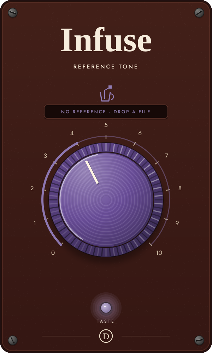Image resolution: width=212 pixels, height=353 pixels.
Task: Set knob to scale mark 2
Action: point(32,188)
